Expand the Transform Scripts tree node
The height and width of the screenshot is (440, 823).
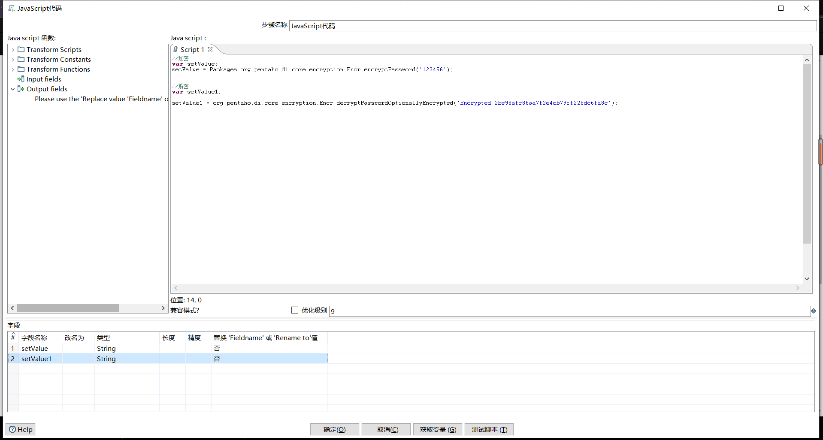click(x=12, y=49)
